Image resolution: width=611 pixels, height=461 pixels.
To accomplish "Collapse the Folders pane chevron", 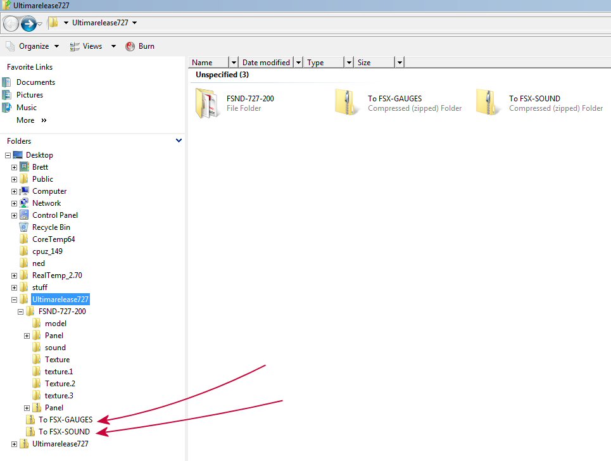I will pos(179,141).
